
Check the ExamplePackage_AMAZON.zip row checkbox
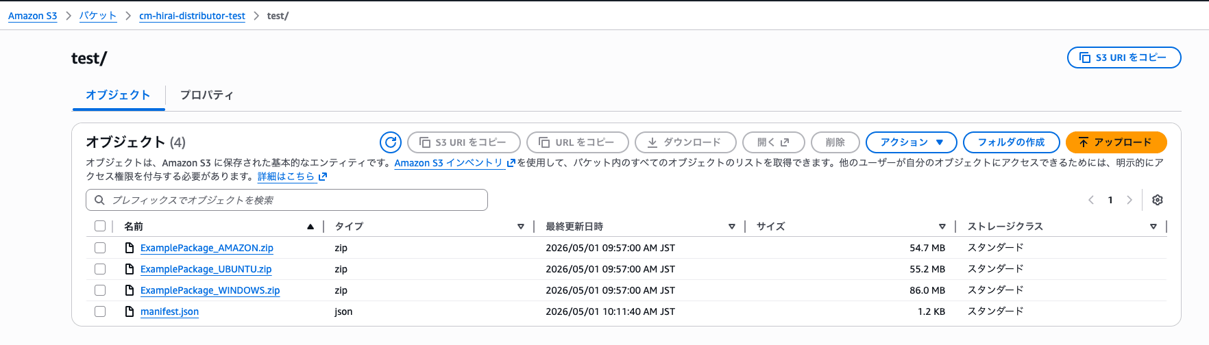point(100,248)
